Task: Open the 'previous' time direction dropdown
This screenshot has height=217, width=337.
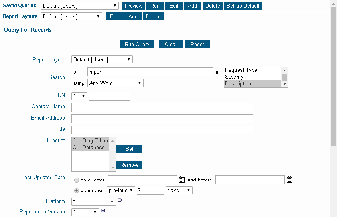Action: click(x=121, y=191)
